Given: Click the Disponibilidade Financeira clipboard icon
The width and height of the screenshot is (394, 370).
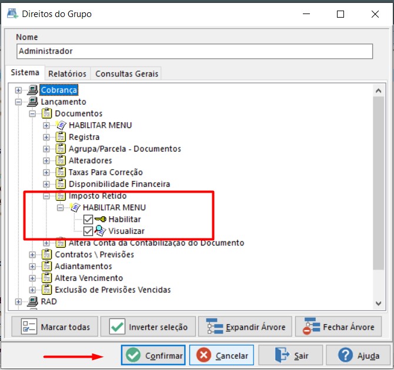Looking at the screenshot, I should click(61, 184).
